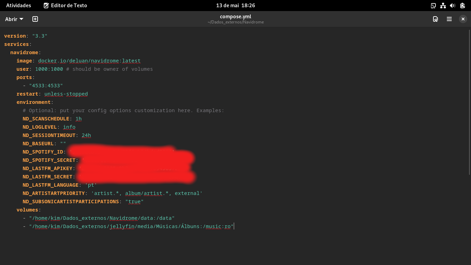
Task: Click the 1h scan schedule value
Action: [x=79, y=119]
